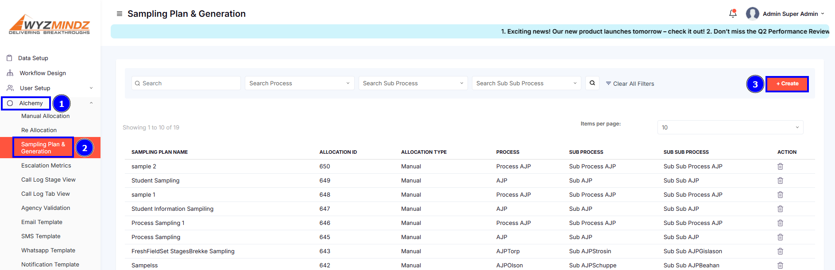Image resolution: width=835 pixels, height=270 pixels.
Task: Open the Search Process dropdown
Action: (299, 83)
